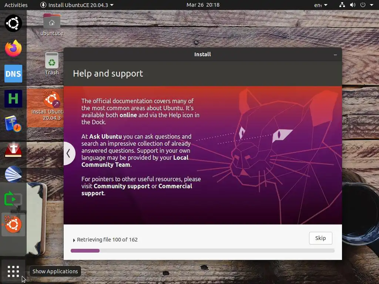This screenshot has width=379, height=284.
Task: Open the Ubuntu logo dock icon
Action: click(13, 23)
